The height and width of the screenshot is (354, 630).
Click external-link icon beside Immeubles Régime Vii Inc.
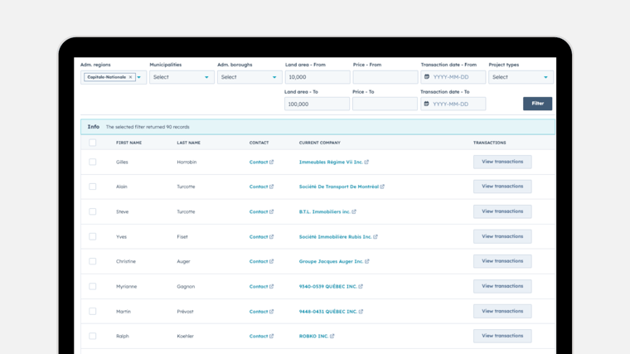(366, 162)
